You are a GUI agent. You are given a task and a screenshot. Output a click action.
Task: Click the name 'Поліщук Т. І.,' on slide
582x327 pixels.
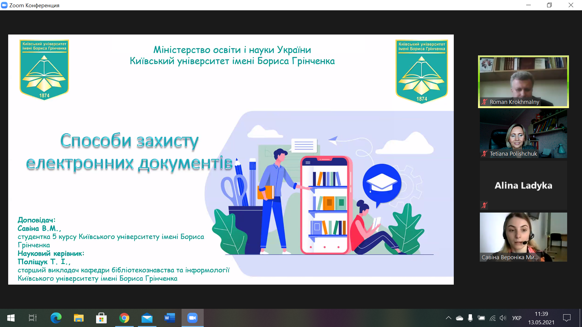pos(44,262)
